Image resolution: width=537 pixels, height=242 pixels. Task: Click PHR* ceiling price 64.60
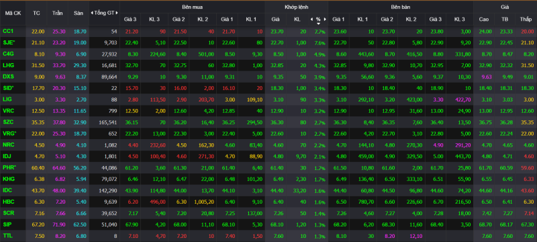point(58,168)
